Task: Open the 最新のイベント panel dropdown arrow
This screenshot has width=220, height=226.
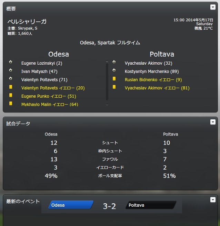Action: (213, 200)
